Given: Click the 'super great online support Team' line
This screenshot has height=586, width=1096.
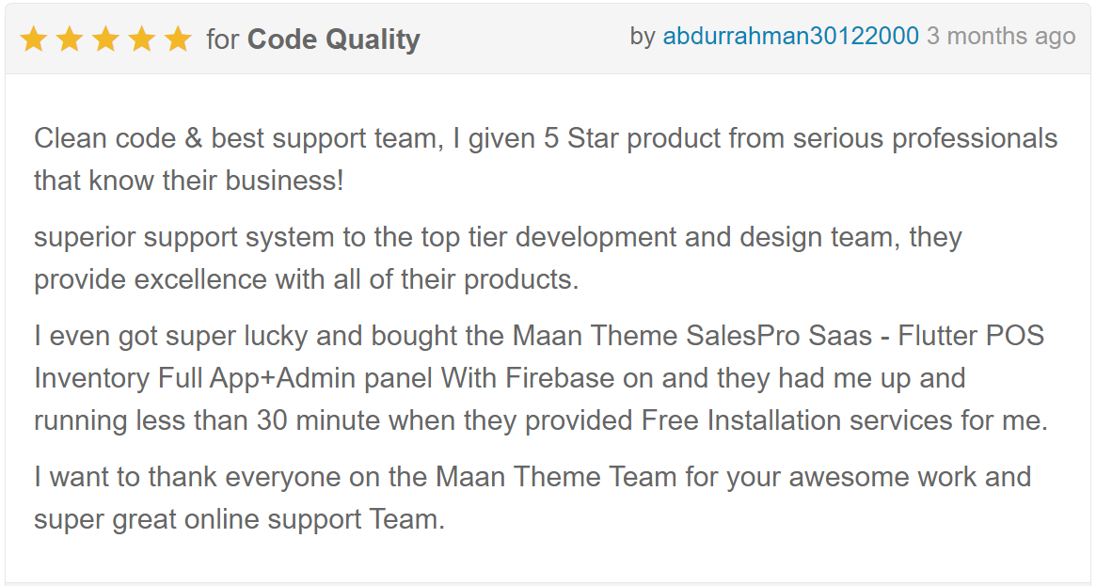Looking at the screenshot, I should point(239,520).
